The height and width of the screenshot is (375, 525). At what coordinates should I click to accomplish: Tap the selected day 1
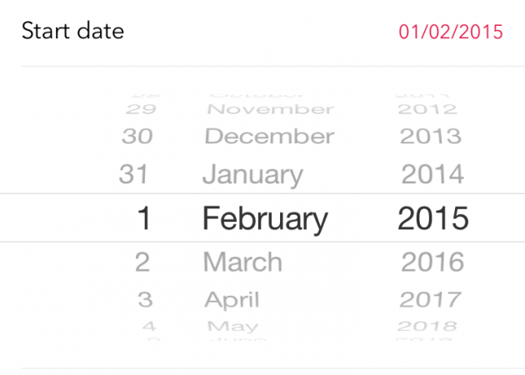[x=144, y=218]
